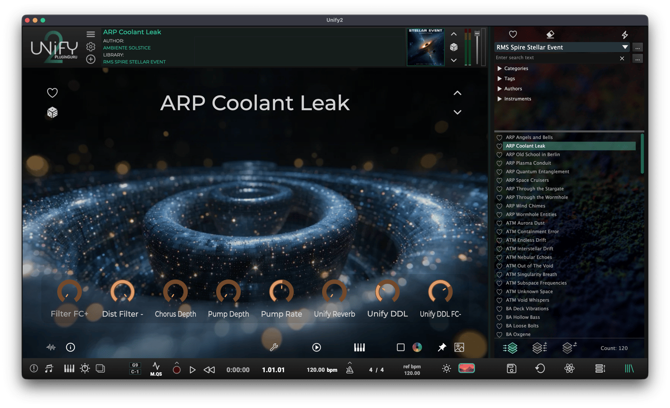Clear the search text with the X button

(x=622, y=58)
